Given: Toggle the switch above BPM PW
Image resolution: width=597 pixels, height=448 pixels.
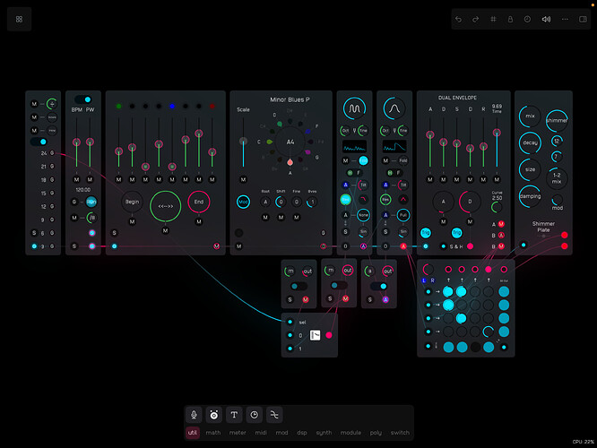Looking at the screenshot, I should pos(82,99).
